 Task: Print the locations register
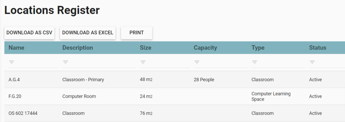click(136, 33)
